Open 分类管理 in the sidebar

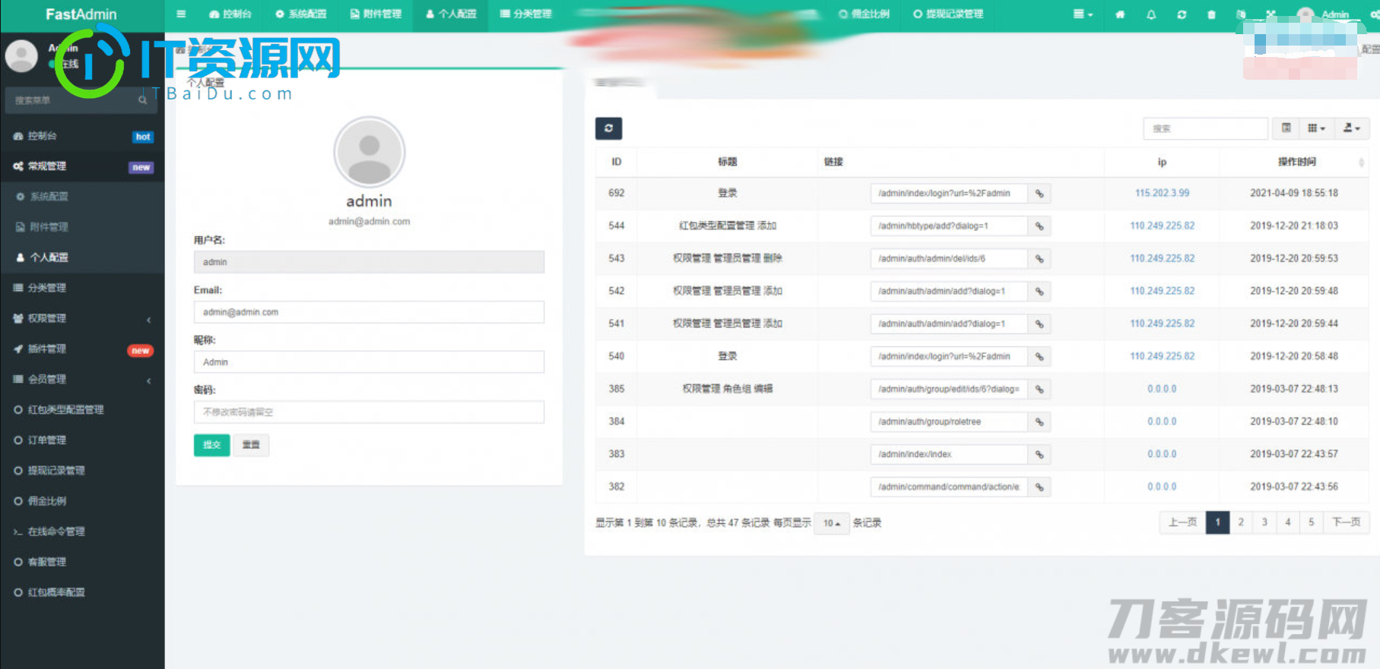[x=82, y=288]
